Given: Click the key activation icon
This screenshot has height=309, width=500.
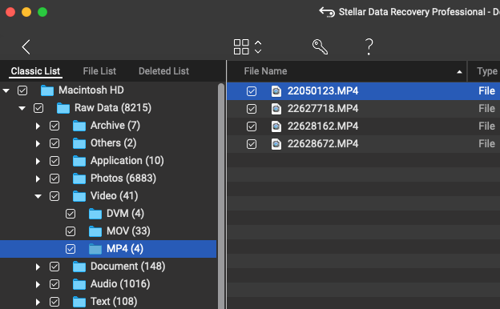Looking at the screenshot, I should click(x=320, y=46).
